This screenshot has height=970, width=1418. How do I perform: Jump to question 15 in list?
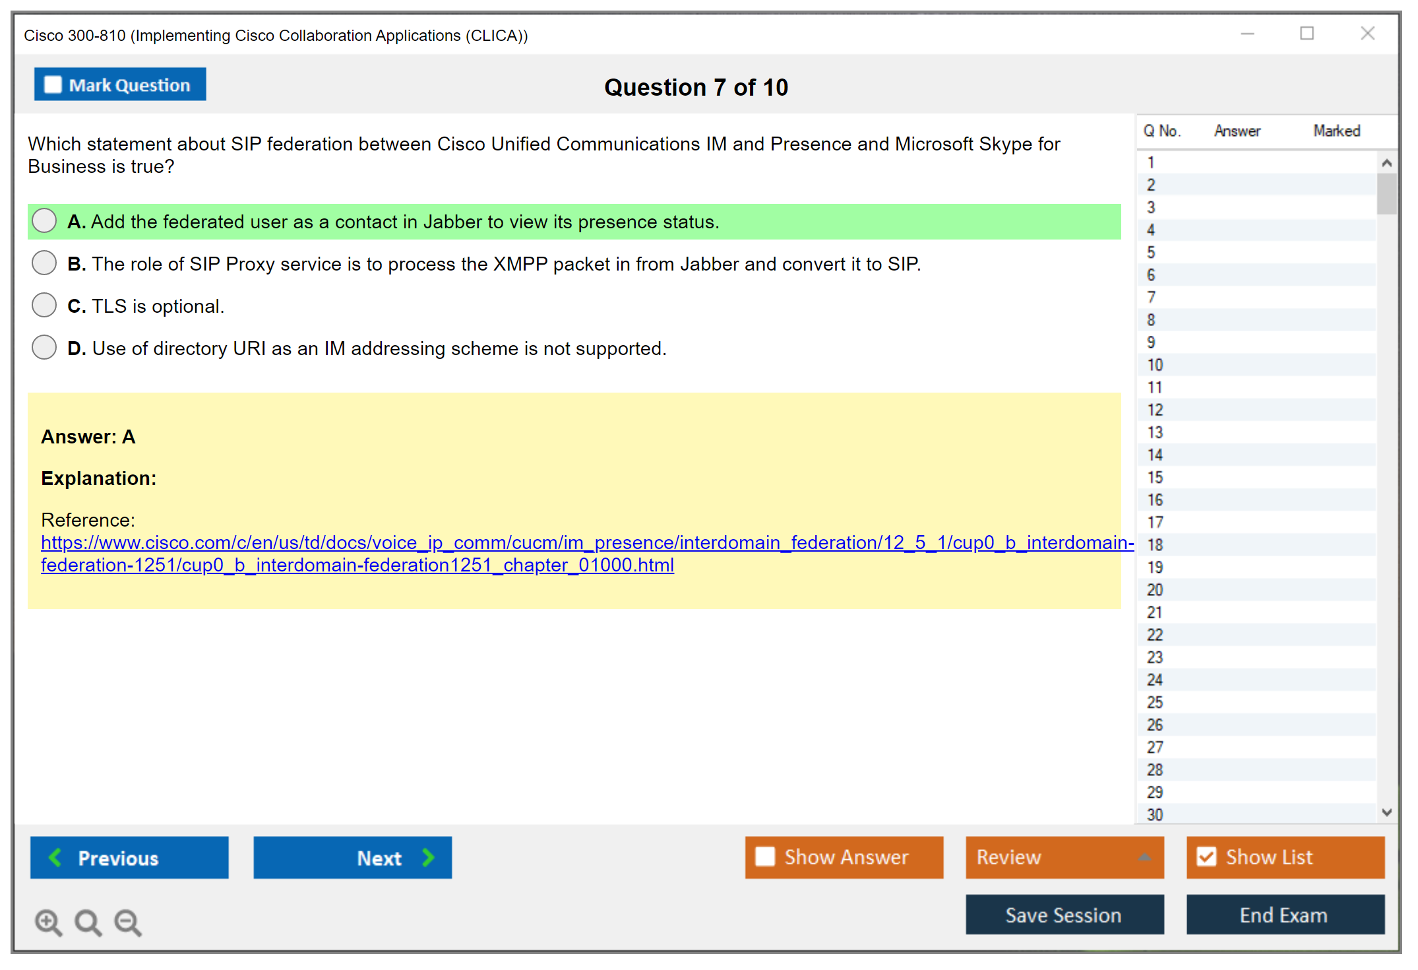pos(1155,477)
